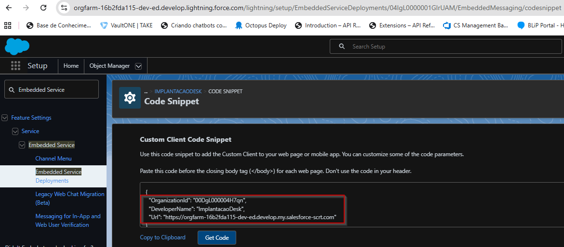Click the Get Code button
The width and height of the screenshot is (564, 247).
pos(216,238)
